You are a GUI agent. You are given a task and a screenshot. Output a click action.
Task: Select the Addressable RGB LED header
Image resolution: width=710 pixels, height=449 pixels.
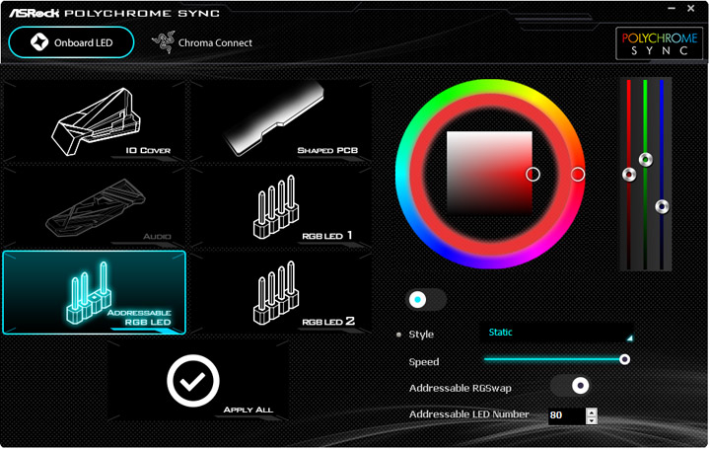[x=95, y=293]
